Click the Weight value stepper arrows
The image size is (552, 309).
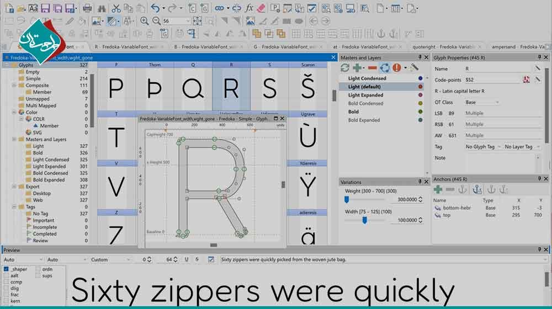click(420, 200)
